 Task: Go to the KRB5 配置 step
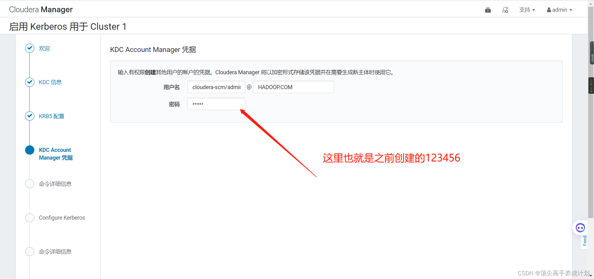point(52,116)
